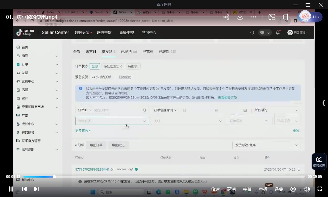The image size is (328, 197).
Task: Click the picture-in-picture mini player icon
Action: (272, 17)
